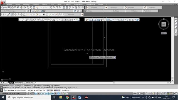Open the linetype DuCalque dropdown
This screenshot has width=178, height=100.
pos(115,11)
